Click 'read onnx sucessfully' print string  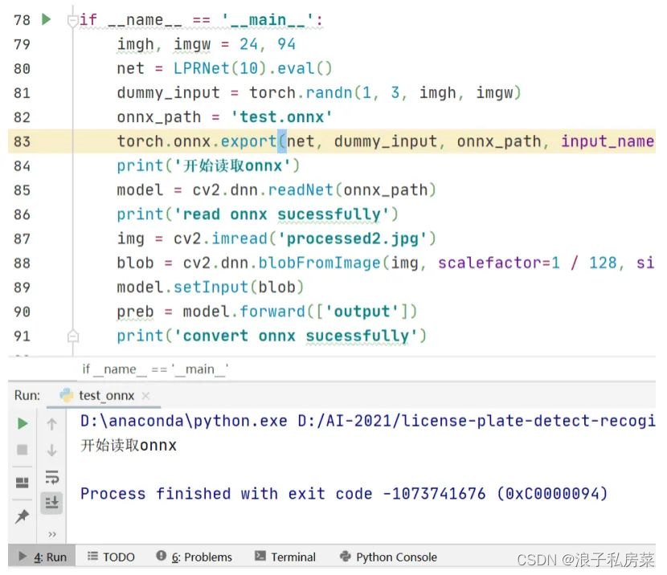pos(281,214)
